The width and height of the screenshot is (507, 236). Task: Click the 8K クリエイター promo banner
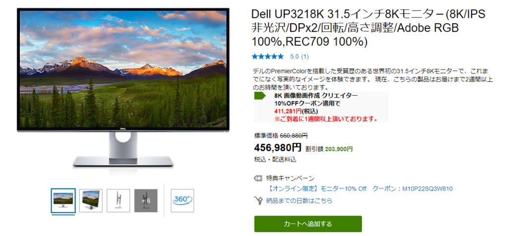point(321,107)
